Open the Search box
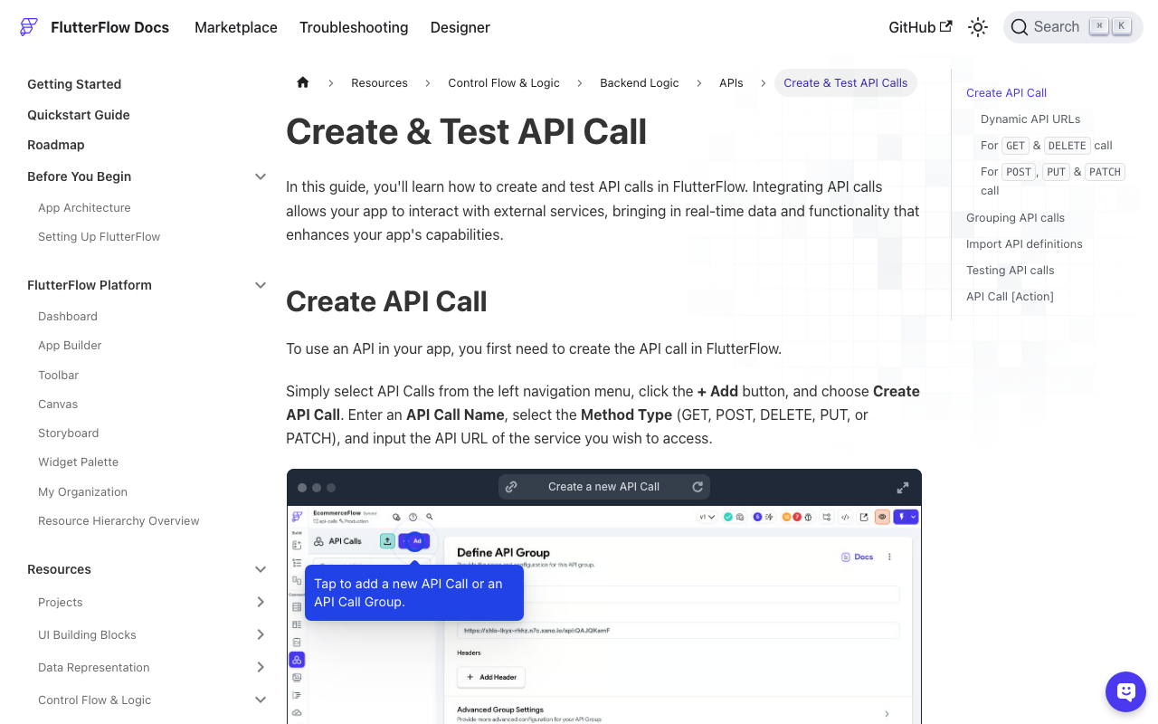Screen dimensions: 1158x724 [1073, 27]
